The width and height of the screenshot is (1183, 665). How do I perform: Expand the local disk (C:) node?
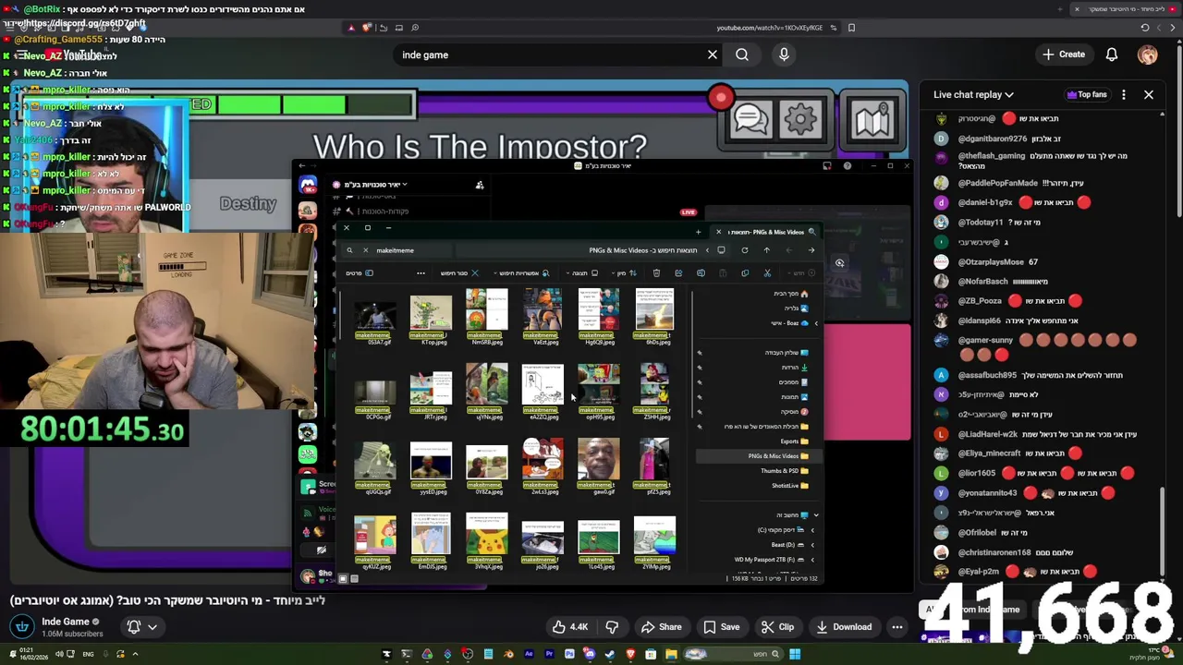tap(812, 530)
